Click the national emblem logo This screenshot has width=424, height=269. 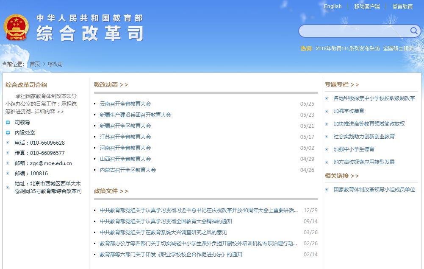[16, 28]
